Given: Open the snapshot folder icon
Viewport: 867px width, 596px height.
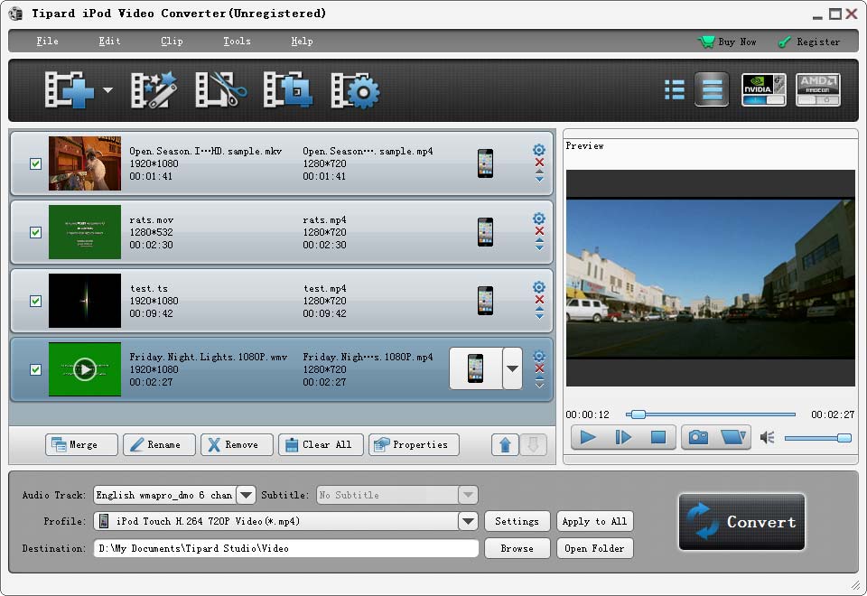Looking at the screenshot, I should pyautogui.click(x=733, y=438).
